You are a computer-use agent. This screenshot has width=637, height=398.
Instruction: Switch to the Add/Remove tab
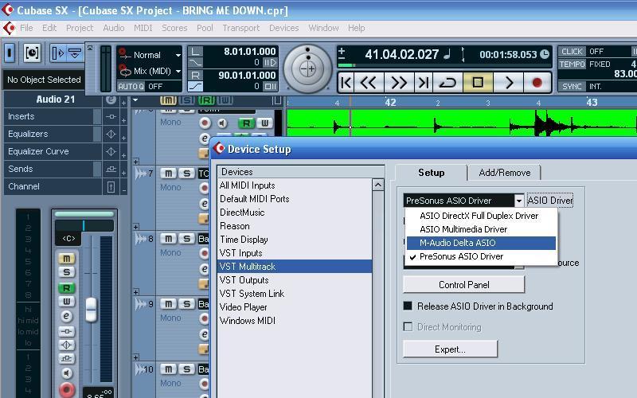(504, 173)
